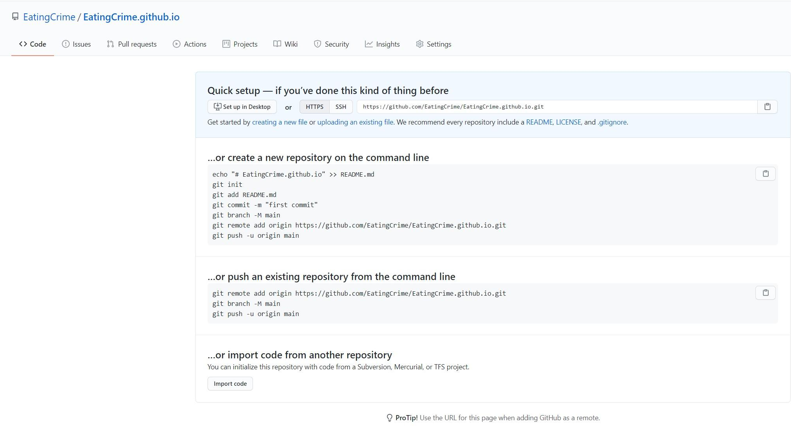This screenshot has width=791, height=430.
Task: Copy the push existing repository commands
Action: click(765, 293)
